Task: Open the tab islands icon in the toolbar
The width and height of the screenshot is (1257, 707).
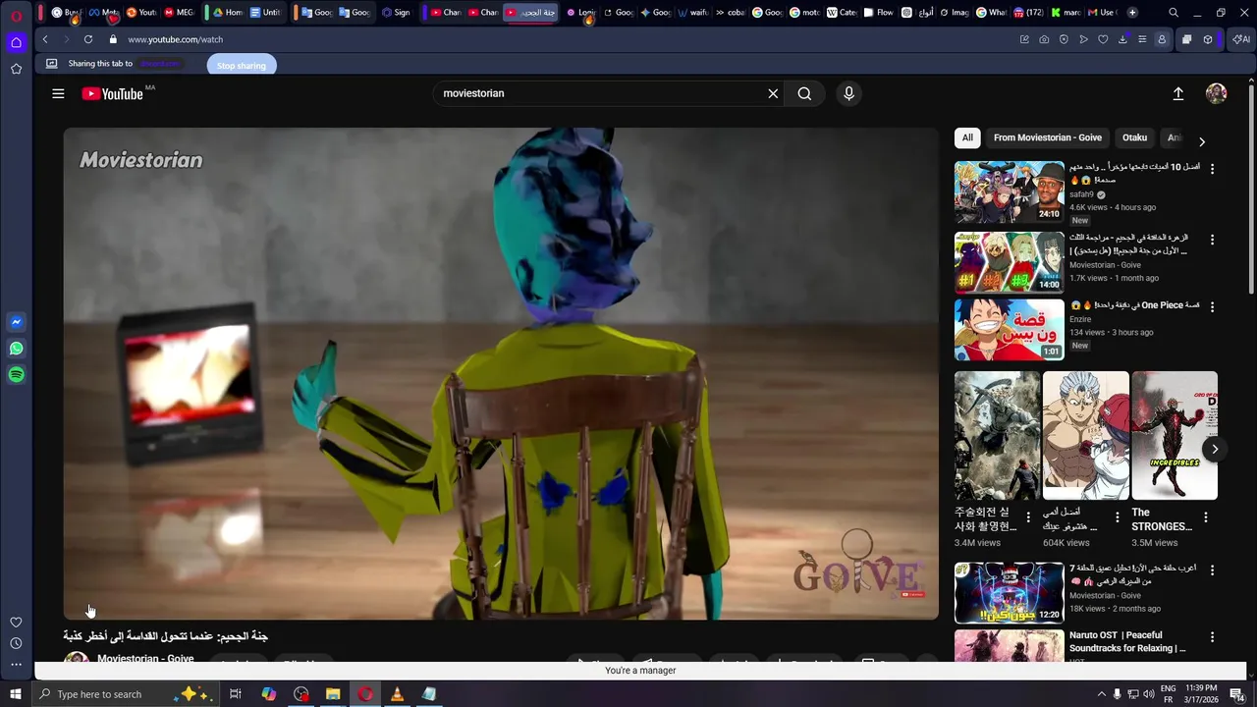Action: click(x=1186, y=39)
